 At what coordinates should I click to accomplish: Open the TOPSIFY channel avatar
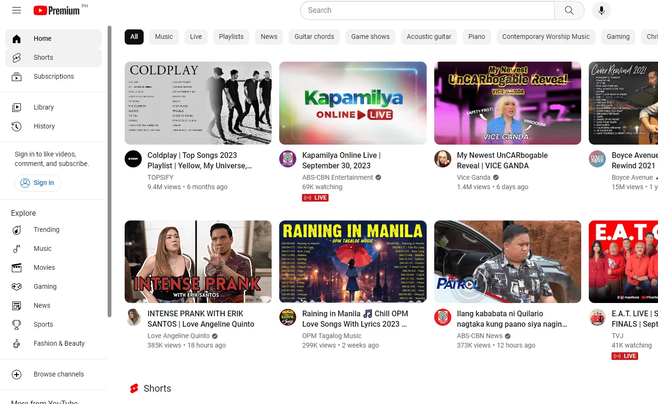(133, 159)
